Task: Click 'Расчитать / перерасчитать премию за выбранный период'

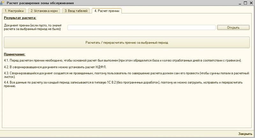Action: 127,42
